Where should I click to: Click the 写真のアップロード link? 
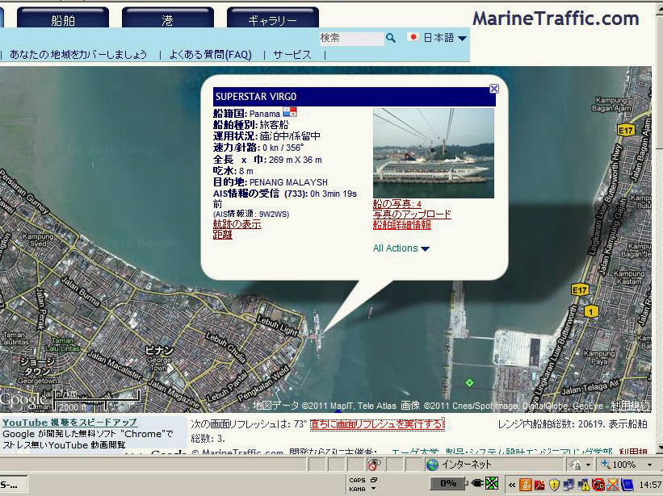pyautogui.click(x=412, y=214)
